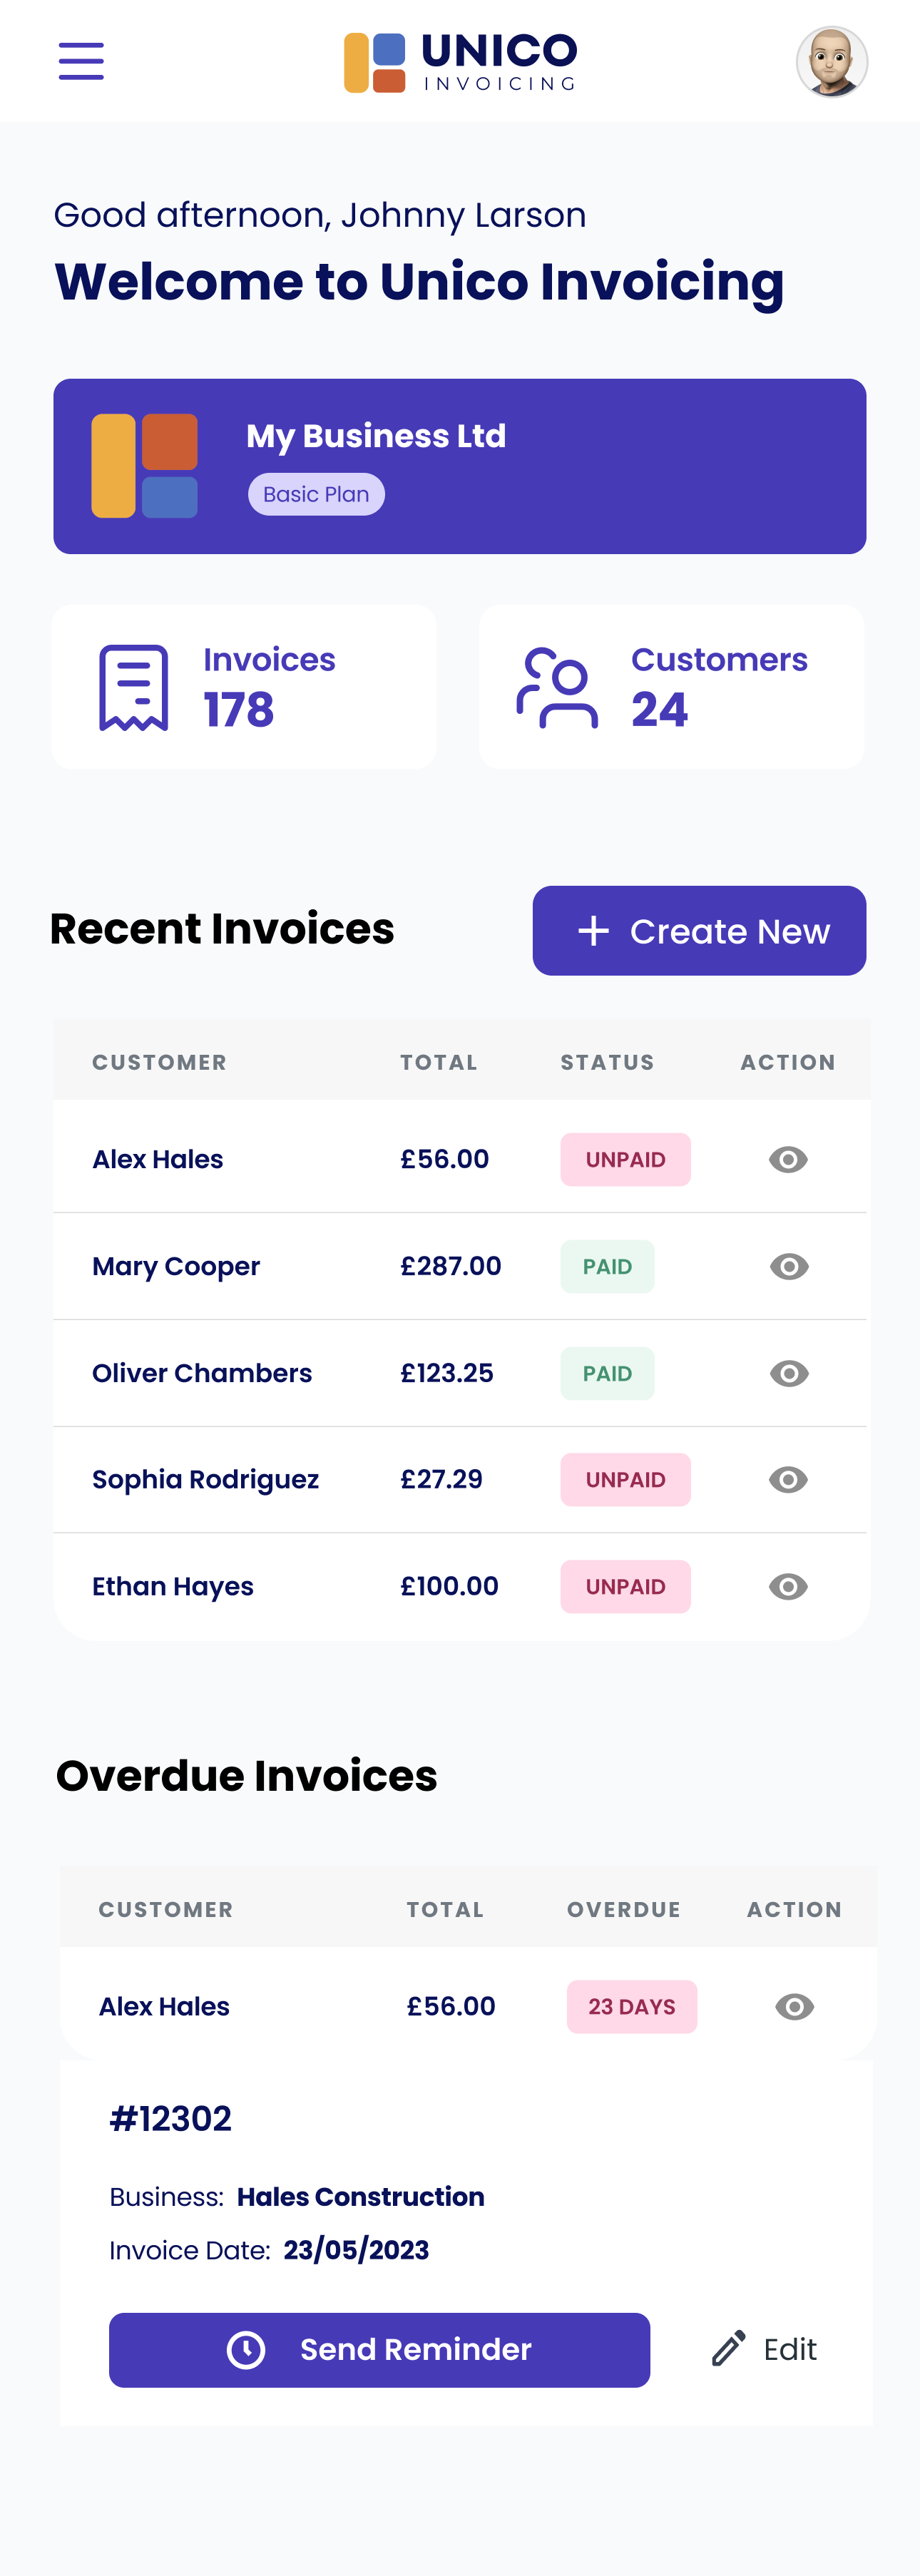Open the user profile avatar
Screen dimensions: 920x2576
tap(831, 62)
